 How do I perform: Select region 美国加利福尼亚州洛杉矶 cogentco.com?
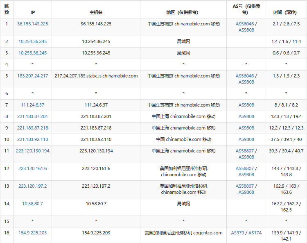[183, 233]
